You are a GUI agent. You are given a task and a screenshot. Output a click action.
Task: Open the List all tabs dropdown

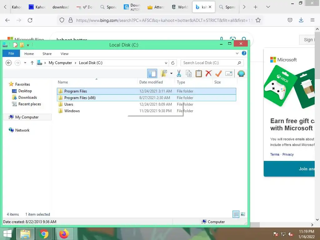point(268,7)
